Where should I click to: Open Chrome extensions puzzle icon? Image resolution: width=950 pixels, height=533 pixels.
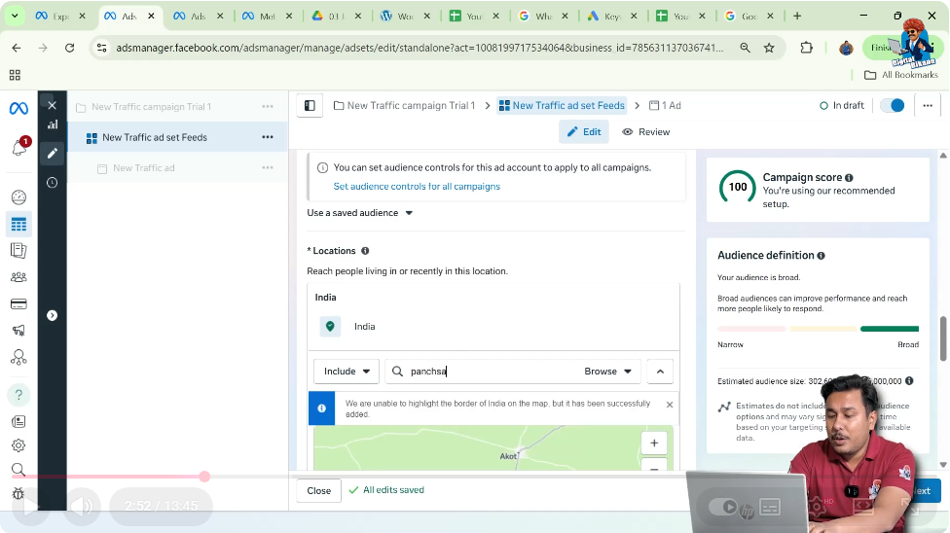coord(806,48)
